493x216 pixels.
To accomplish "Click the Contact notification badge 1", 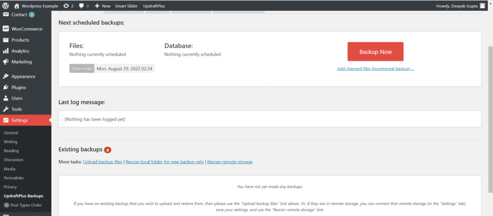I will (32, 15).
